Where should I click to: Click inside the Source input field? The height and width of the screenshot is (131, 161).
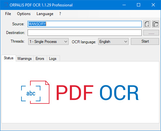85,24
